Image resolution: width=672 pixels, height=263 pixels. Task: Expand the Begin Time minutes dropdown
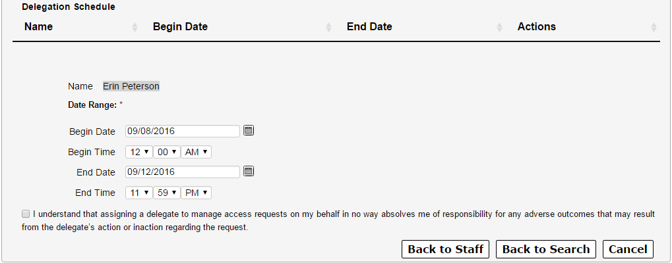click(167, 152)
